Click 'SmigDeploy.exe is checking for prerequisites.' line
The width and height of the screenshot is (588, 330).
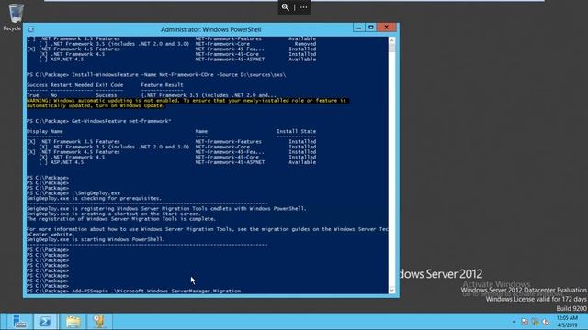[94, 198]
